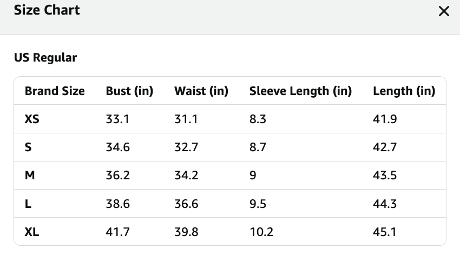
Task: Select the M size row label
Action: 30,175
